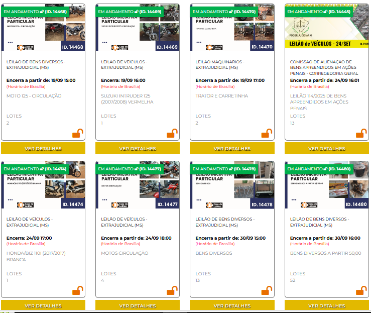Click the padlock icon on auction 14445 card
This screenshot has width=371, height=313.
[x=361, y=134]
